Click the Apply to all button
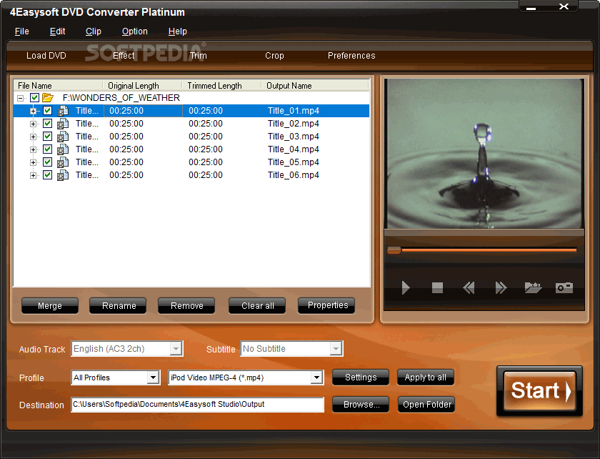Image resolution: width=600 pixels, height=459 pixels. [426, 377]
